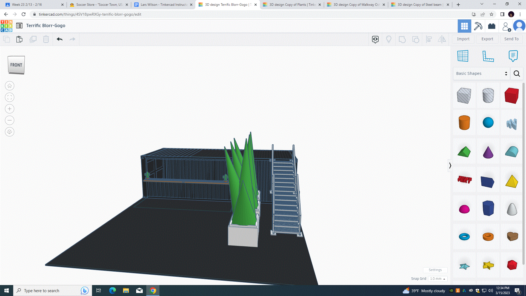Click the Home view icon
Image resolution: width=526 pixels, height=296 pixels.
10,86
